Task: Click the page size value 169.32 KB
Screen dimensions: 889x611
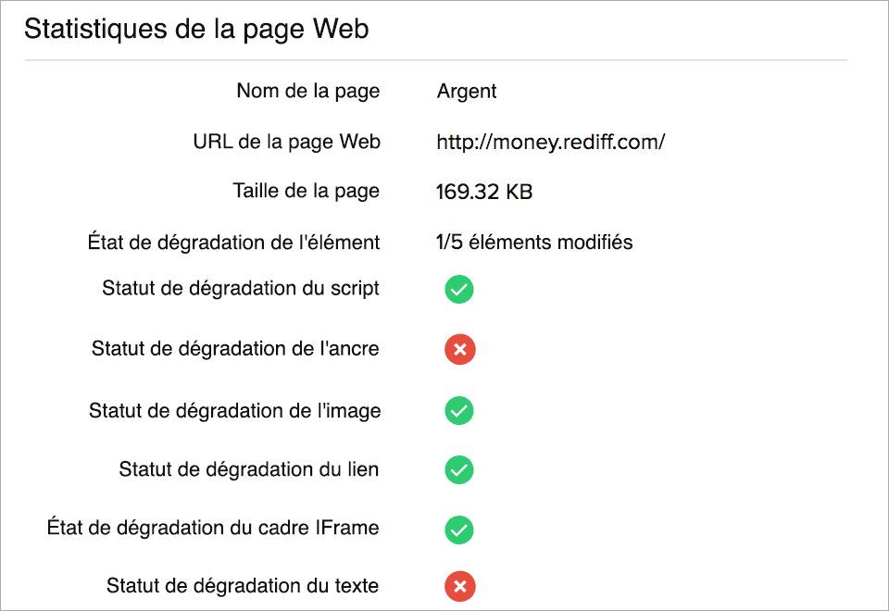Action: (x=484, y=193)
